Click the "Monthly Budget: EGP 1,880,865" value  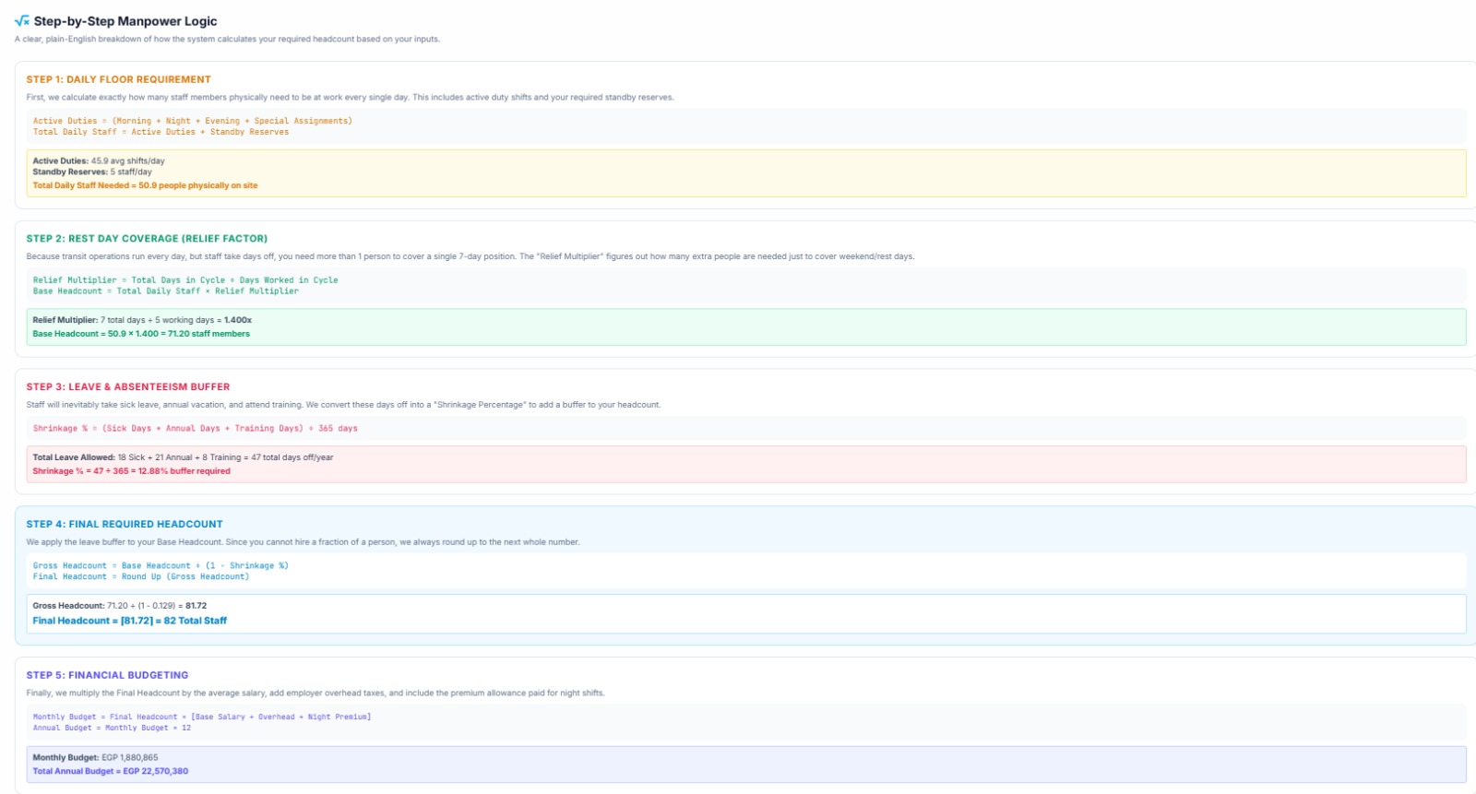[x=96, y=757]
